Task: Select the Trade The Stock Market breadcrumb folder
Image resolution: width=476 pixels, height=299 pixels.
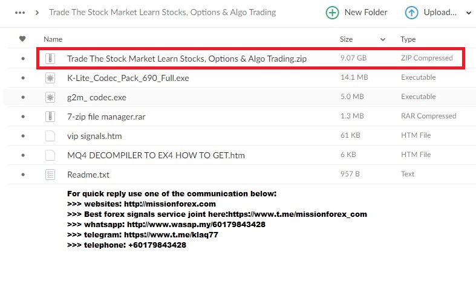Action: tap(163, 13)
